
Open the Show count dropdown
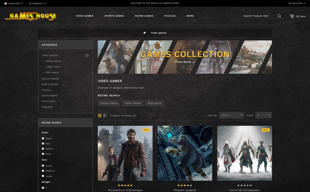tap(263, 115)
